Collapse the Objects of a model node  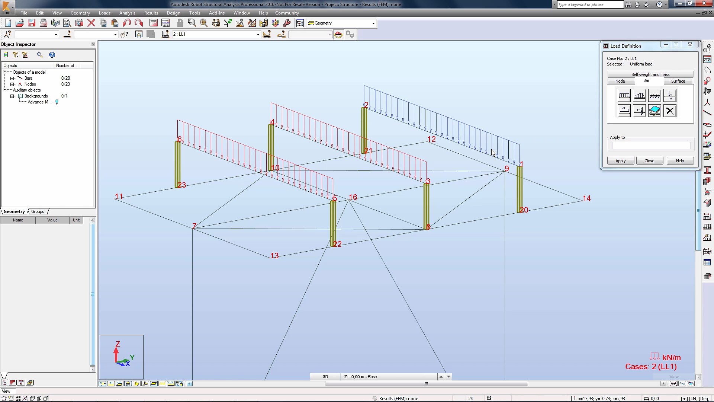[x=5, y=72]
